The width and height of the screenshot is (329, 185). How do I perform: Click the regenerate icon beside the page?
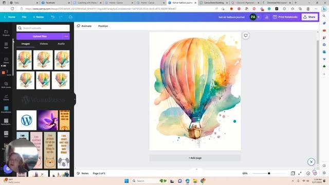click(x=246, y=35)
